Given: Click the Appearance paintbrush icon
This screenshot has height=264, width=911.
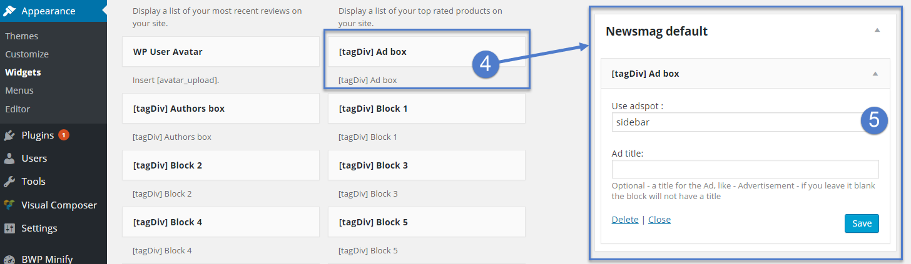Looking at the screenshot, I should pyautogui.click(x=10, y=11).
